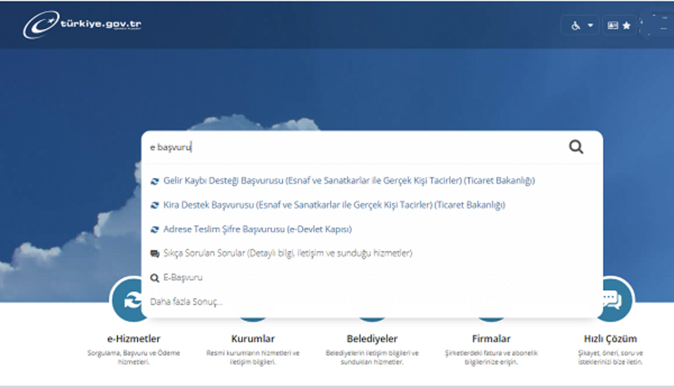
Task: Click service icon beside Kira Destek Başvurusu
Action: point(155,205)
